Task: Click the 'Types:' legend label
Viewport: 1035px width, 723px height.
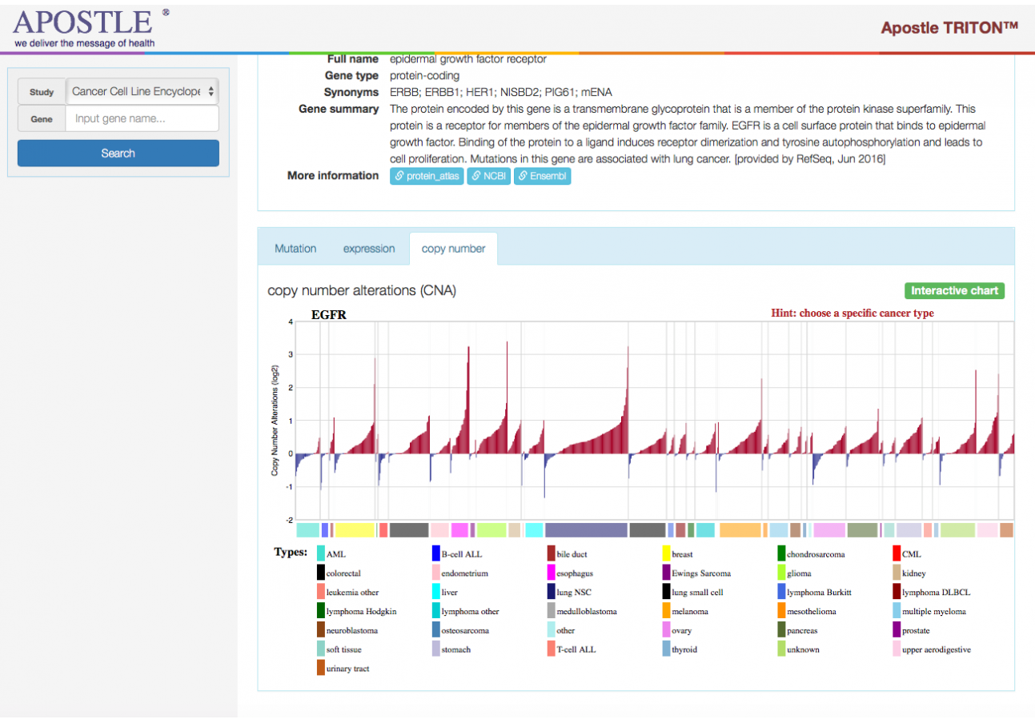Action: 291,552
